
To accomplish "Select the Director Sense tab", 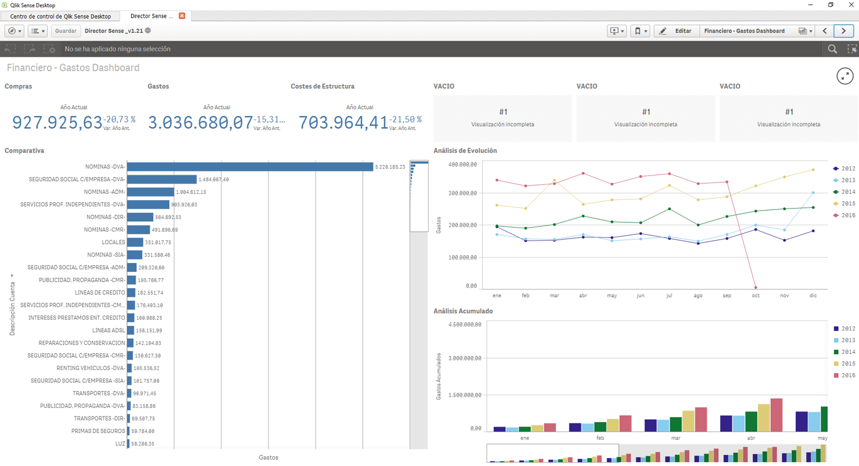I will [152, 16].
